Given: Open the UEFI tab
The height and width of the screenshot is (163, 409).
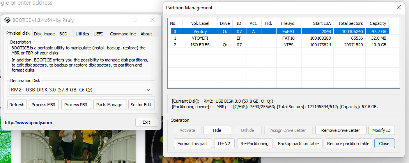Looking at the screenshot, I should coord(98,34).
